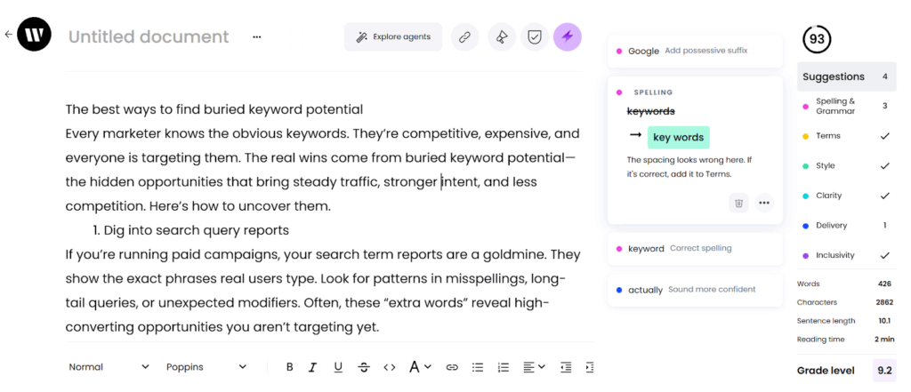Increase indent of the paragraph
Viewport: 911px width, 392px height.
click(x=589, y=367)
